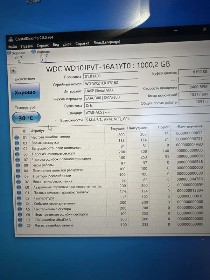
Task: Open the Справка menu
Action: coord(82,43)
